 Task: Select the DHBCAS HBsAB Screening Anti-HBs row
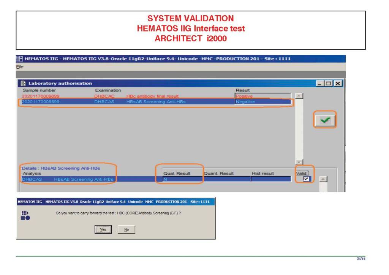pyautogui.click(x=152, y=102)
